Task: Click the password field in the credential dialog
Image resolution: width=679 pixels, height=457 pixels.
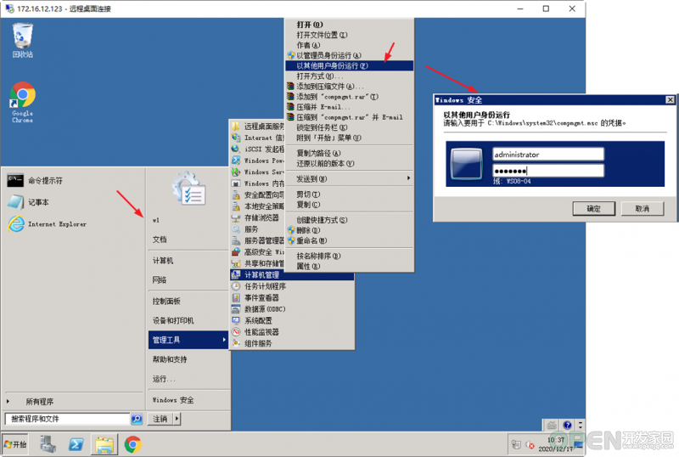Action: 548,171
